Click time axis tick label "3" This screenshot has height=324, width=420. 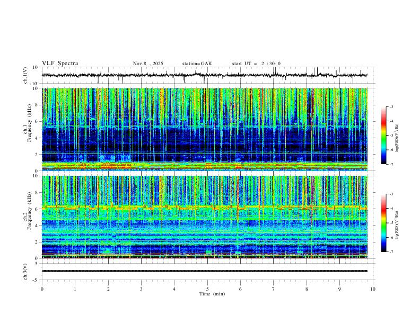tap(141, 289)
